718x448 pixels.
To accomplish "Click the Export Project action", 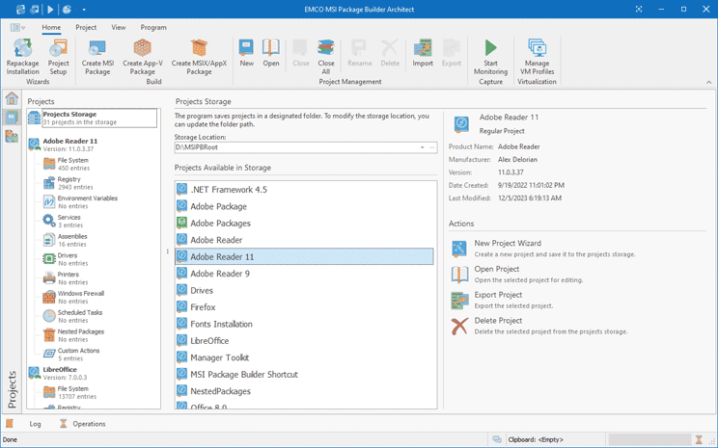I will (x=503, y=300).
